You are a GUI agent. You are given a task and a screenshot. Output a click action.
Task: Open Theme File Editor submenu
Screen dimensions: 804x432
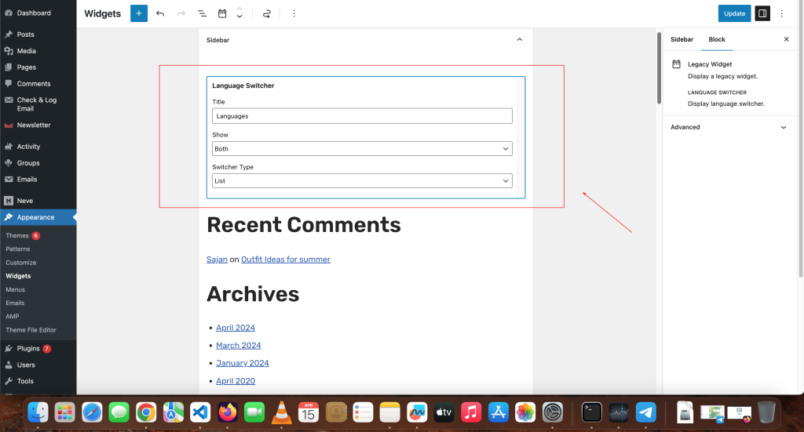click(31, 330)
